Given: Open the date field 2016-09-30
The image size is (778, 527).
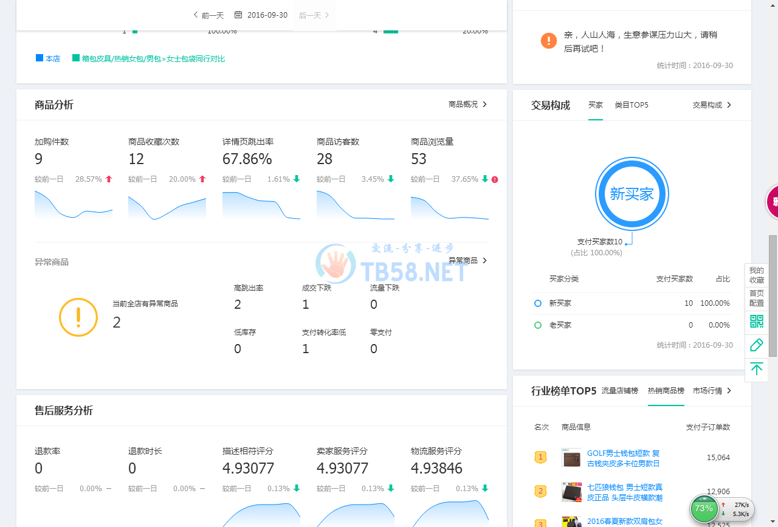Looking at the screenshot, I should [267, 15].
